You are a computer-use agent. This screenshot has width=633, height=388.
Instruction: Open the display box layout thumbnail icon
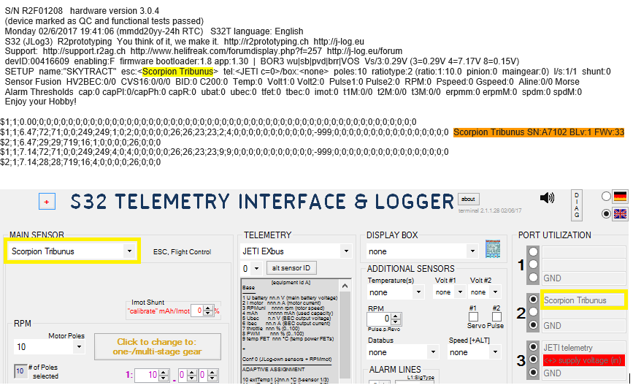click(493, 248)
